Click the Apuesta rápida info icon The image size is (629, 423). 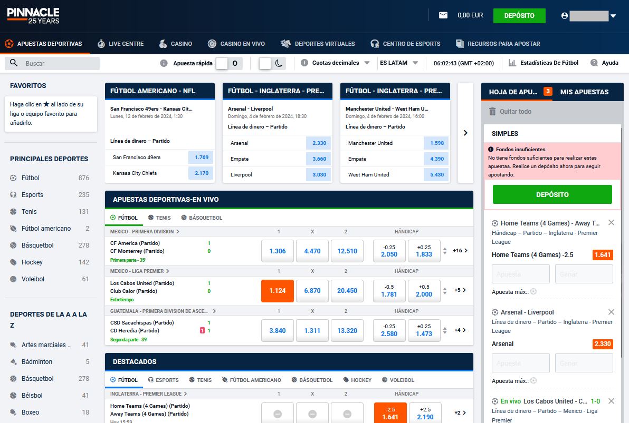(x=164, y=63)
